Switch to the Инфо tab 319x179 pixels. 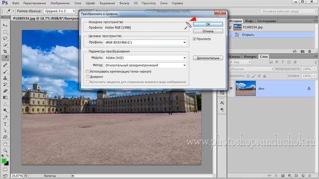coord(249,21)
